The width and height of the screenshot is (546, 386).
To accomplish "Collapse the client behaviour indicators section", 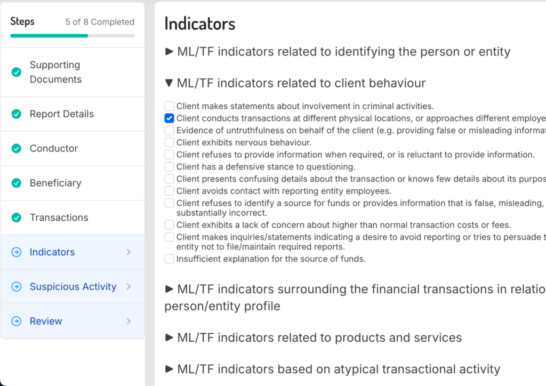I will coord(295,83).
